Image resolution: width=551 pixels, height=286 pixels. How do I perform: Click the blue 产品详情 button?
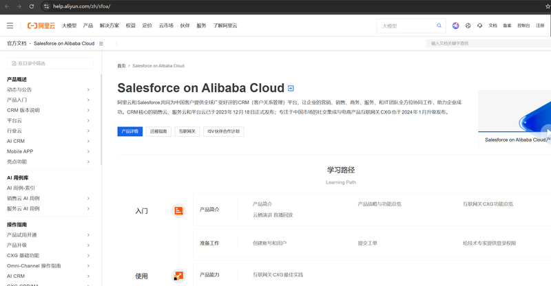point(130,131)
